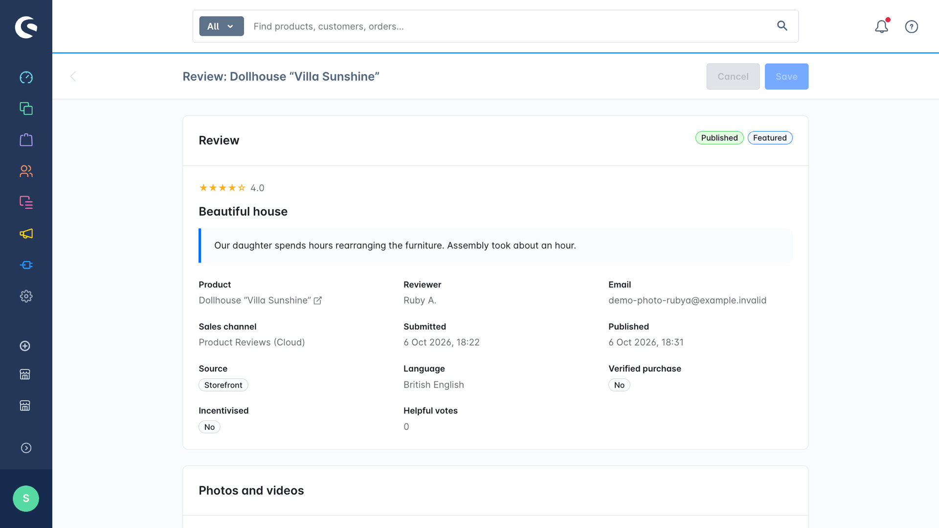939x528 pixels.
Task: Open the Content sidebar icon
Action: click(x=26, y=202)
